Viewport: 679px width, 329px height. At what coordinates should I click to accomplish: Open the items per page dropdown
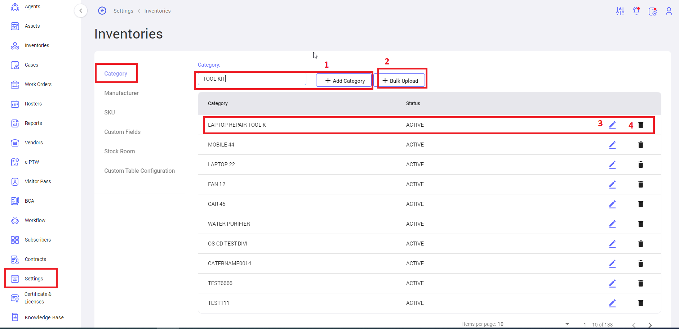pyautogui.click(x=567, y=324)
